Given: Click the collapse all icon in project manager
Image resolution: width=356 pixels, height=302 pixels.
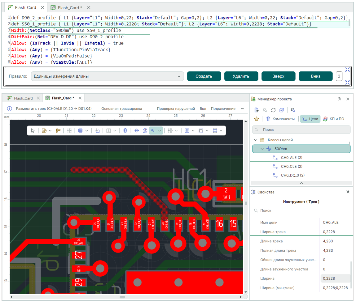Looking at the screenshot, I should tap(281, 110).
